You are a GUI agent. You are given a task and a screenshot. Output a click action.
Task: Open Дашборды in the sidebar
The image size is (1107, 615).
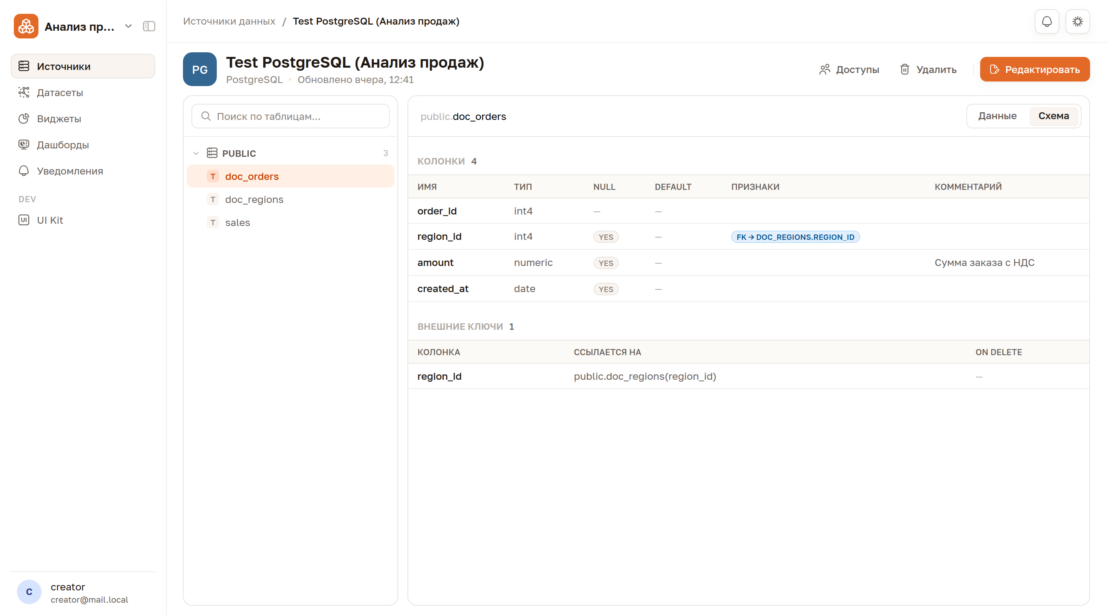(x=83, y=145)
